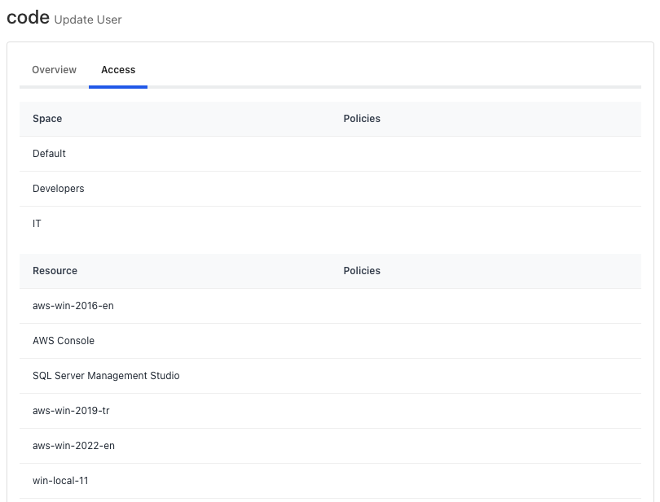Click the empty Policies cell for Default space
This screenshot has height=502, width=660.
tap(489, 154)
